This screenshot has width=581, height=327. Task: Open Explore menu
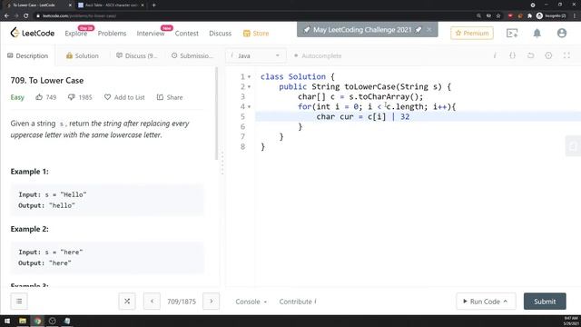pyautogui.click(x=76, y=34)
